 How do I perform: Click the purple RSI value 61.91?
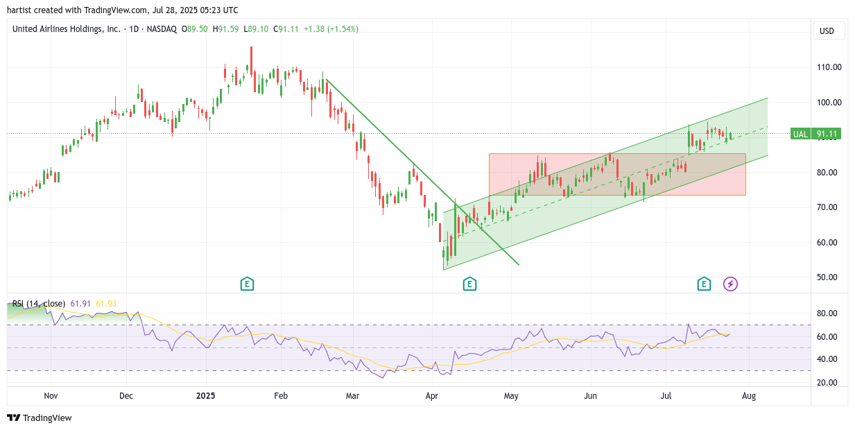coord(80,304)
